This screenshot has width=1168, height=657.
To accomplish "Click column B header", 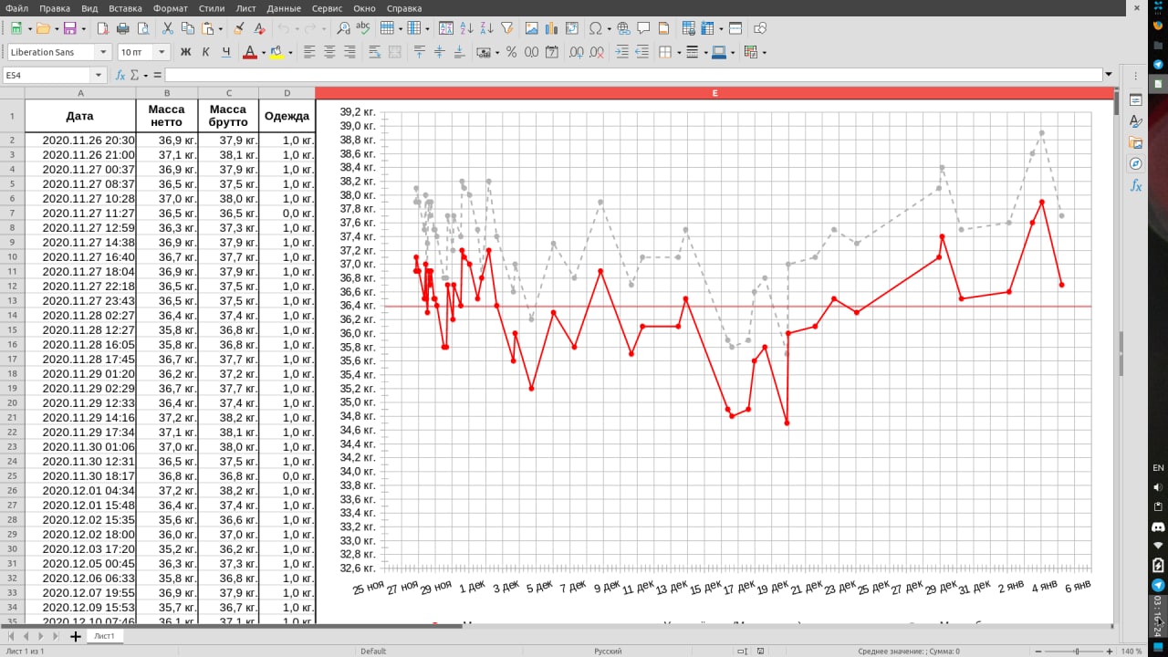I will [x=167, y=92].
